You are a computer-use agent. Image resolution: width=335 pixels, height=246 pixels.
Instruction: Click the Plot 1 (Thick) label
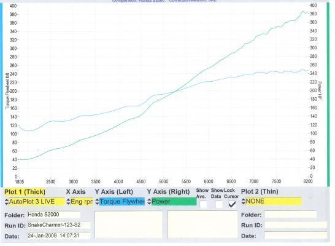[25, 192]
